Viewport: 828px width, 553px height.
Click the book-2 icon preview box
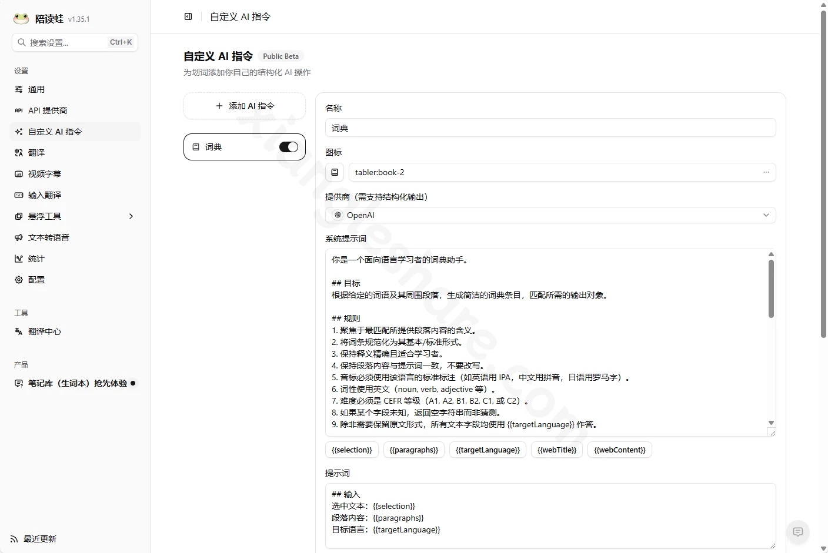point(335,172)
